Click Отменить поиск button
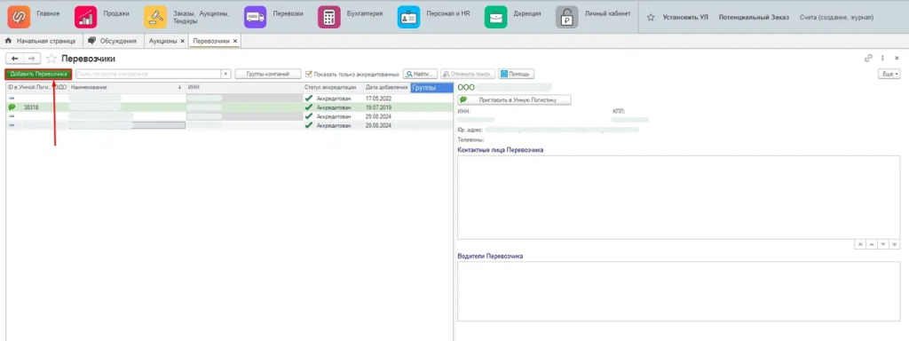Screen dimensions: 909x341 coord(468,75)
